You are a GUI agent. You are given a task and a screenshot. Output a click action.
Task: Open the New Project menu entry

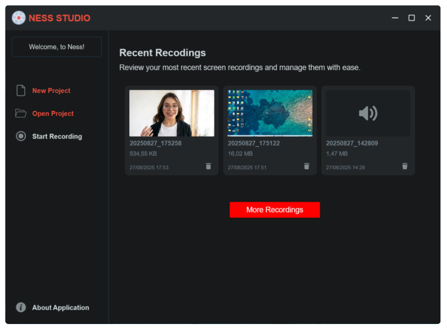pos(51,90)
